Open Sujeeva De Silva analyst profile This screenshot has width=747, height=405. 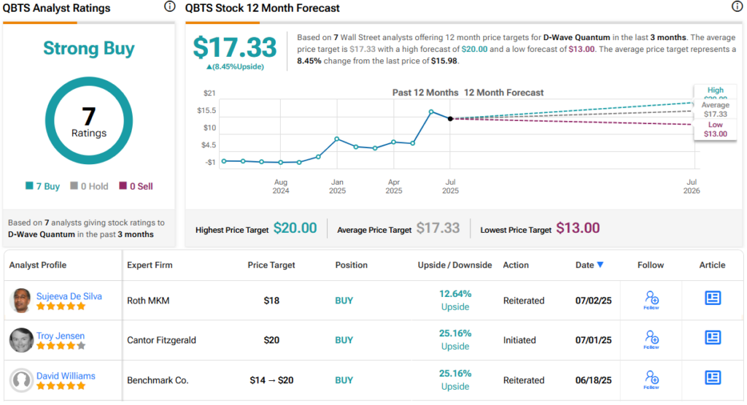[69, 296]
